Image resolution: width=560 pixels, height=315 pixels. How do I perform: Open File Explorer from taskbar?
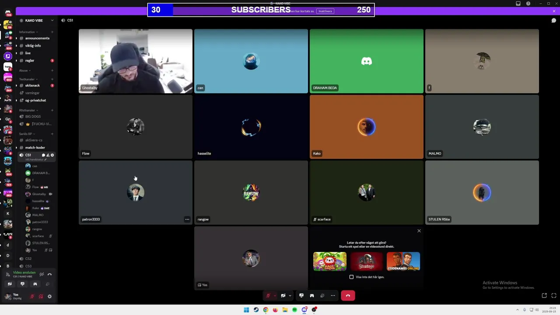click(285, 310)
